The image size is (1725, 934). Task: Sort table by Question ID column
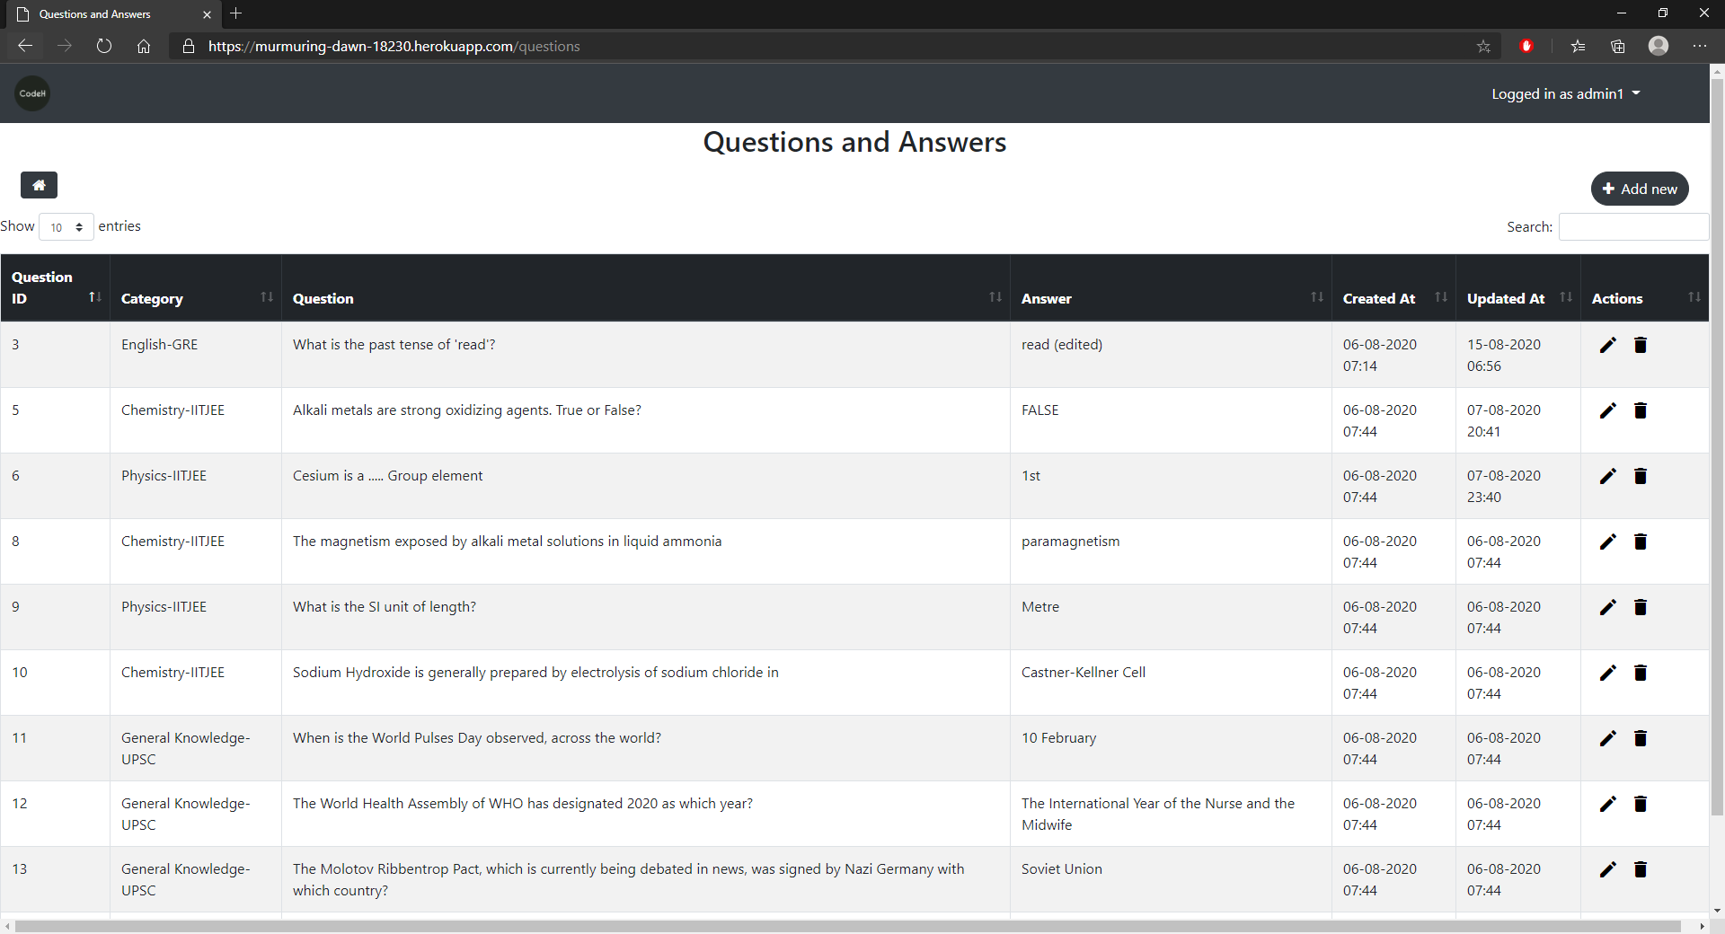pyautogui.click(x=55, y=288)
